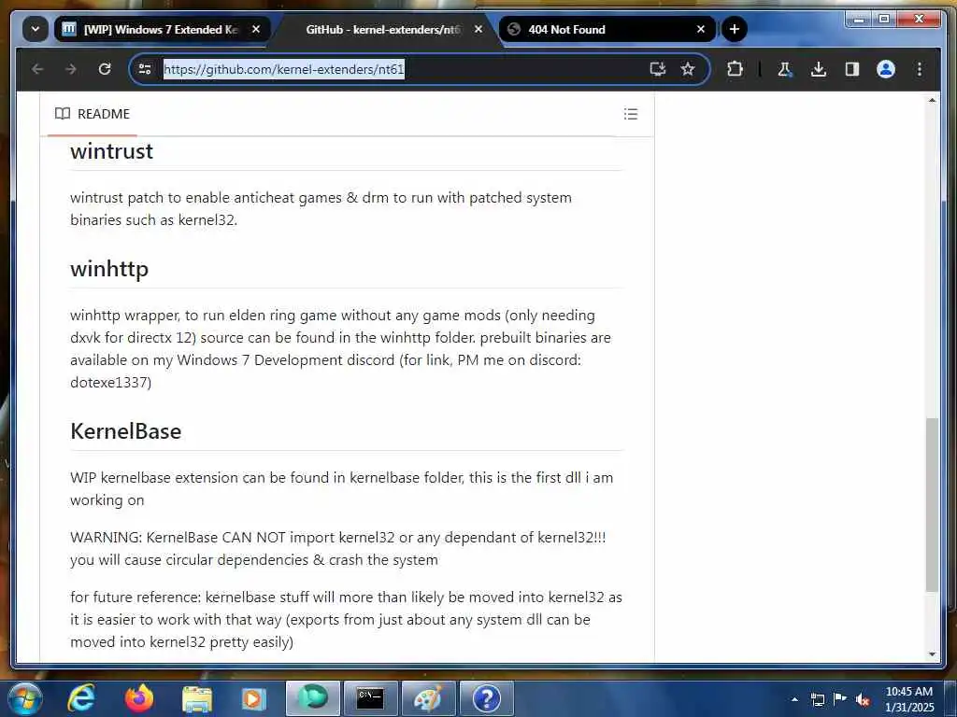Close the 404 Not Found tab

(x=701, y=29)
